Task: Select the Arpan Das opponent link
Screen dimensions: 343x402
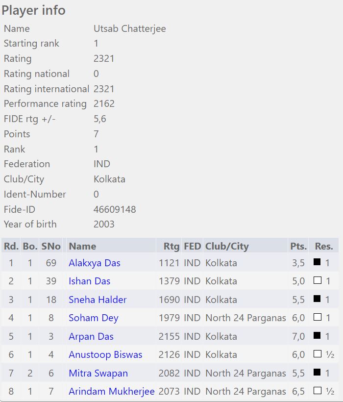Action: click(91, 336)
